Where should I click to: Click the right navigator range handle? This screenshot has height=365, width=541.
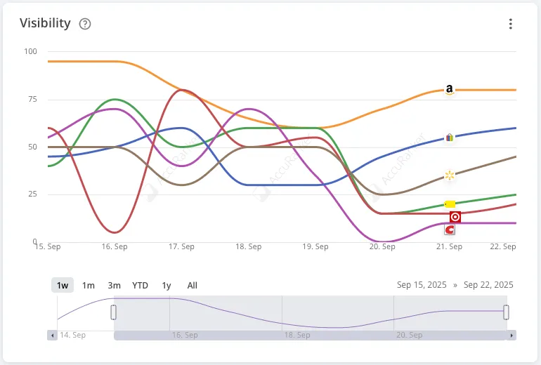point(506,312)
